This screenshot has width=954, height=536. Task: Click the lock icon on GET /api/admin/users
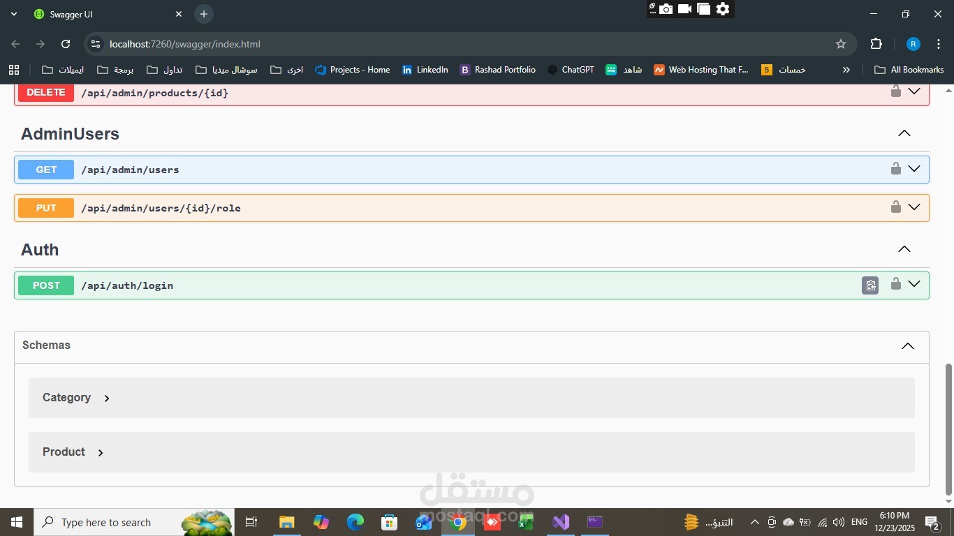895,168
